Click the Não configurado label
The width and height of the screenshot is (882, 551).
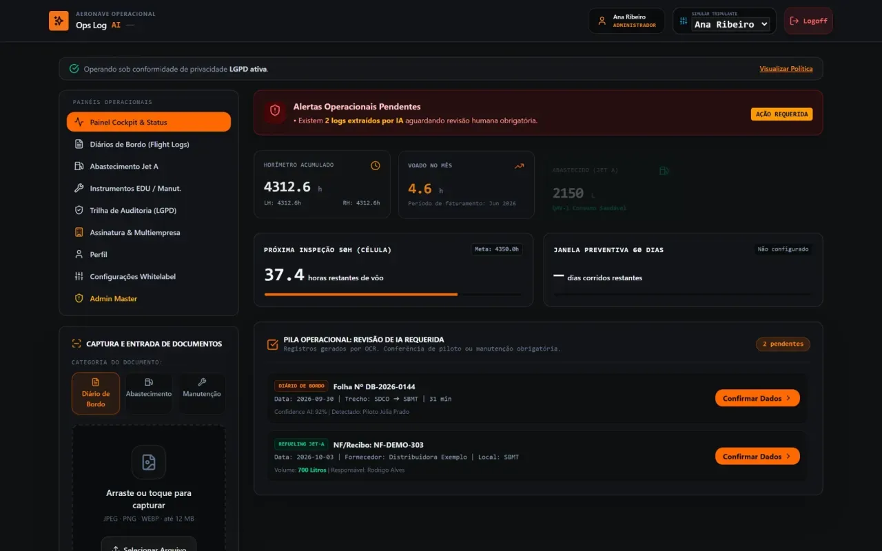coord(783,249)
